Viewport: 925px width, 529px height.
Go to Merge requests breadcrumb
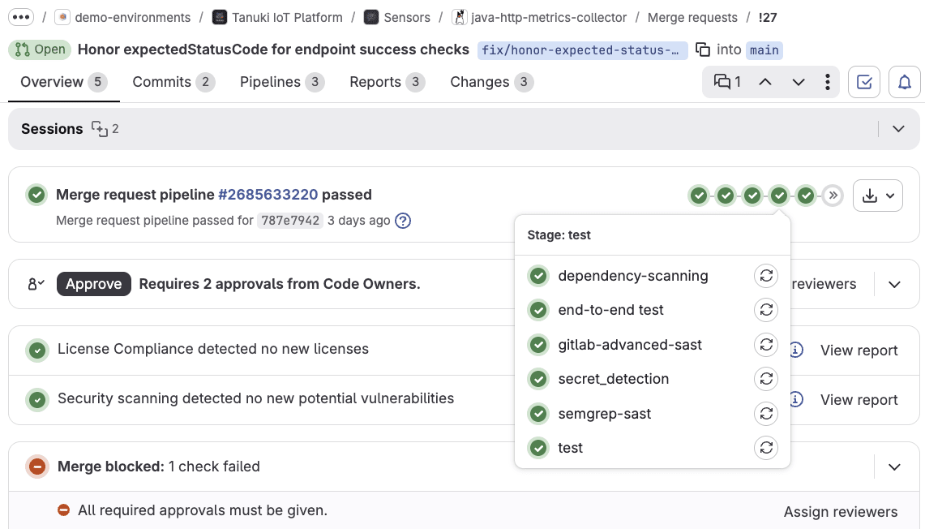pyautogui.click(x=692, y=17)
